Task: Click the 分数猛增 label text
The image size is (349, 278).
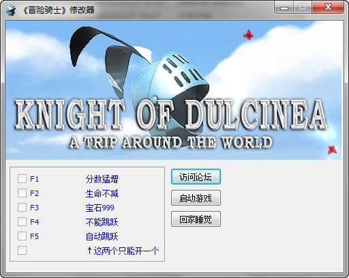Action: (102, 179)
